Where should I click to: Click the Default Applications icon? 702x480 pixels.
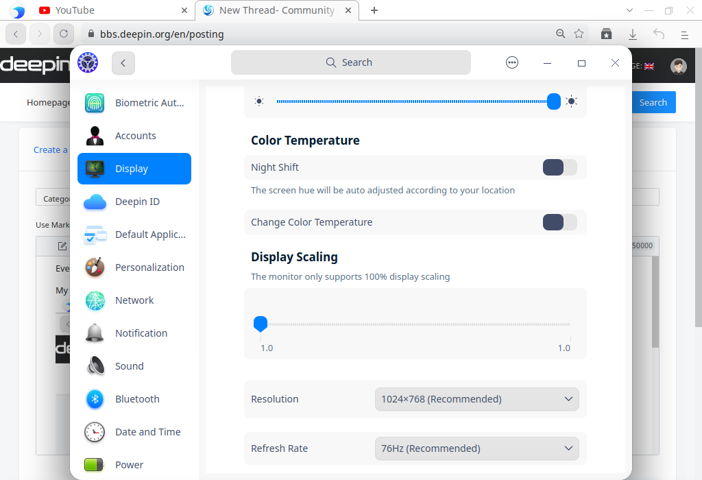[x=95, y=235]
